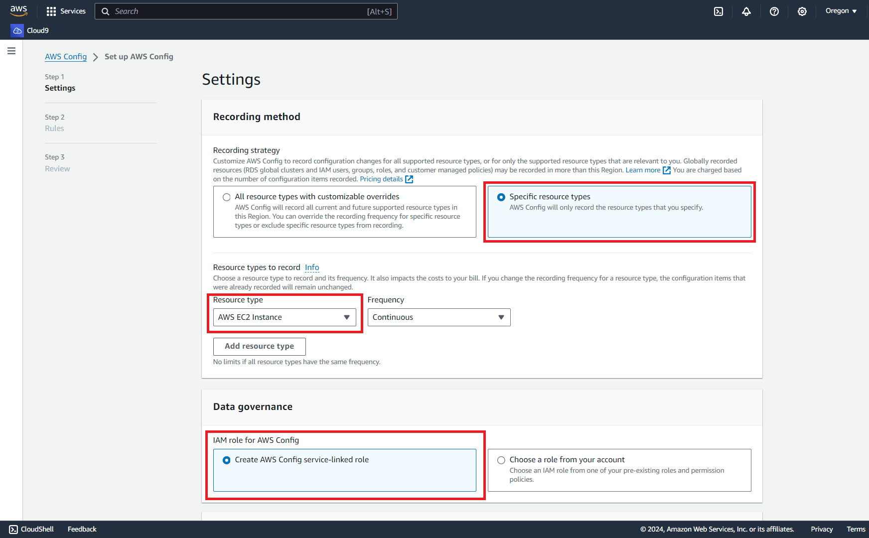Open CloudShell text link in footer
This screenshot has height=538, width=869.
pyautogui.click(x=37, y=529)
